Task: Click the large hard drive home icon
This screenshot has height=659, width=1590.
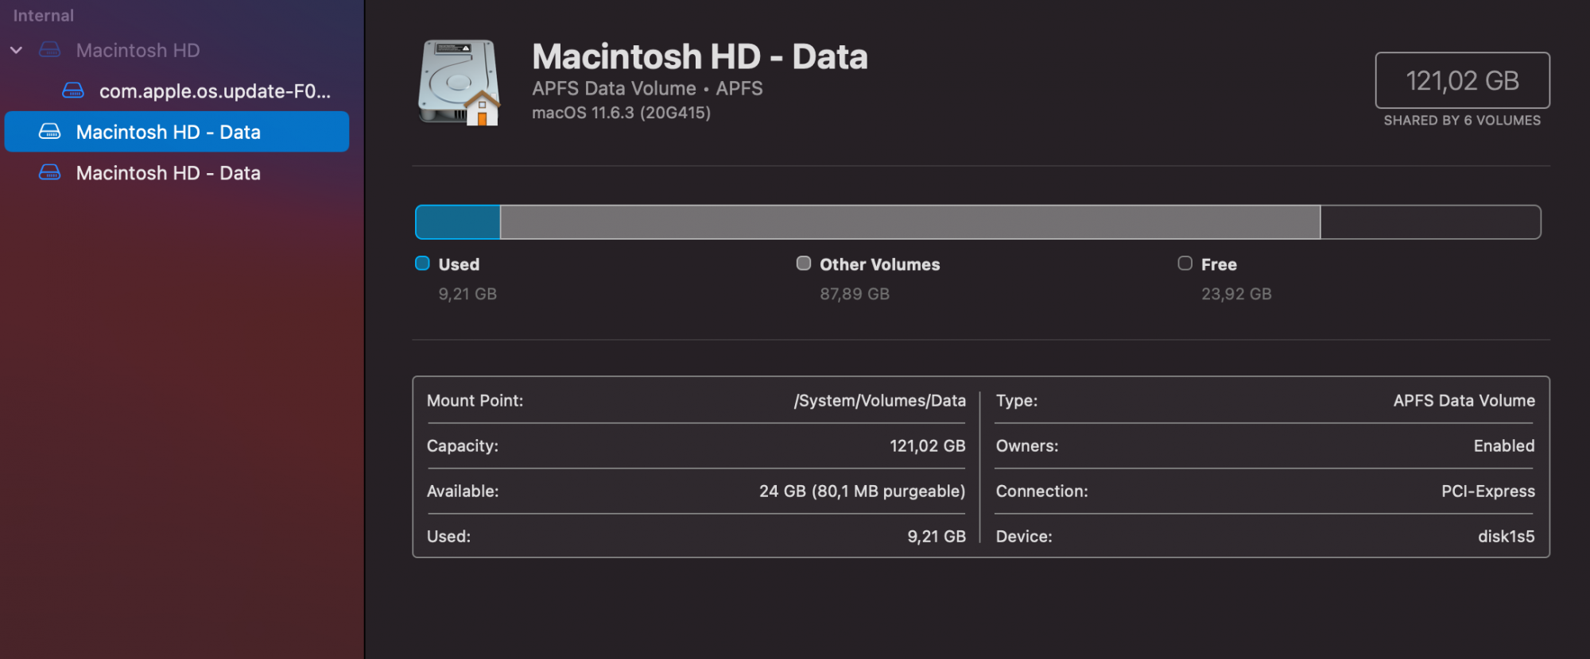Action: point(460,83)
